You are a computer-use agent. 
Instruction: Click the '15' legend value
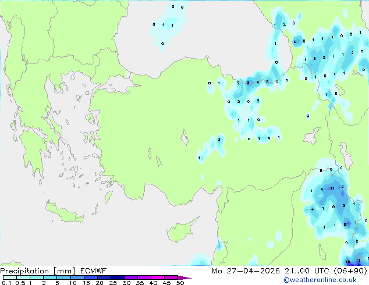click(x=86, y=283)
